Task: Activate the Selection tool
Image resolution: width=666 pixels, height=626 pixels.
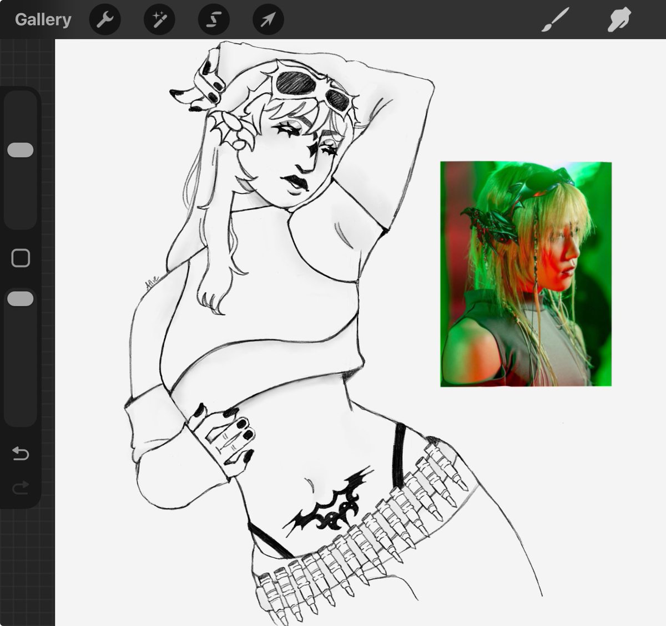Action: pos(214,21)
